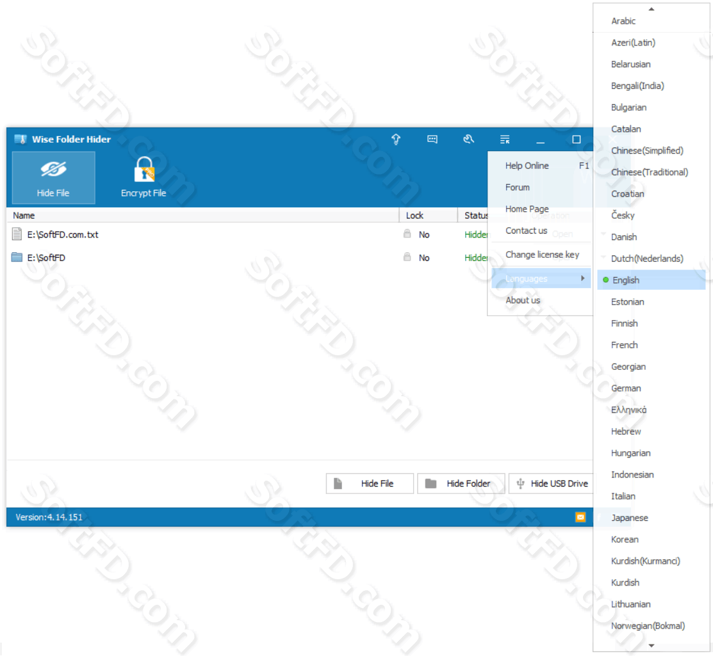713x656 pixels.
Task: Select Estonian language
Action: click(651, 301)
